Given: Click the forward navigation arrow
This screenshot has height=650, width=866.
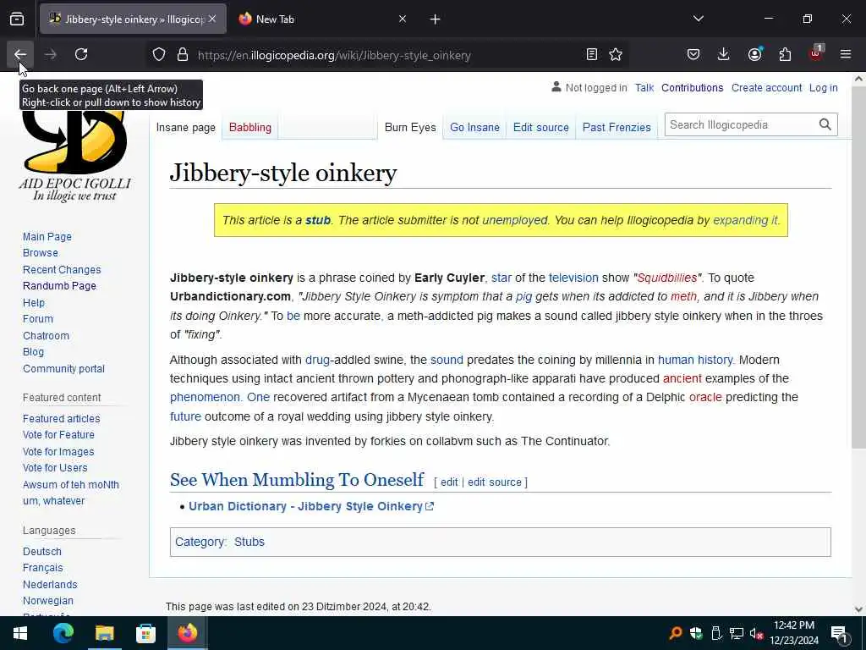Looking at the screenshot, I should (x=50, y=54).
